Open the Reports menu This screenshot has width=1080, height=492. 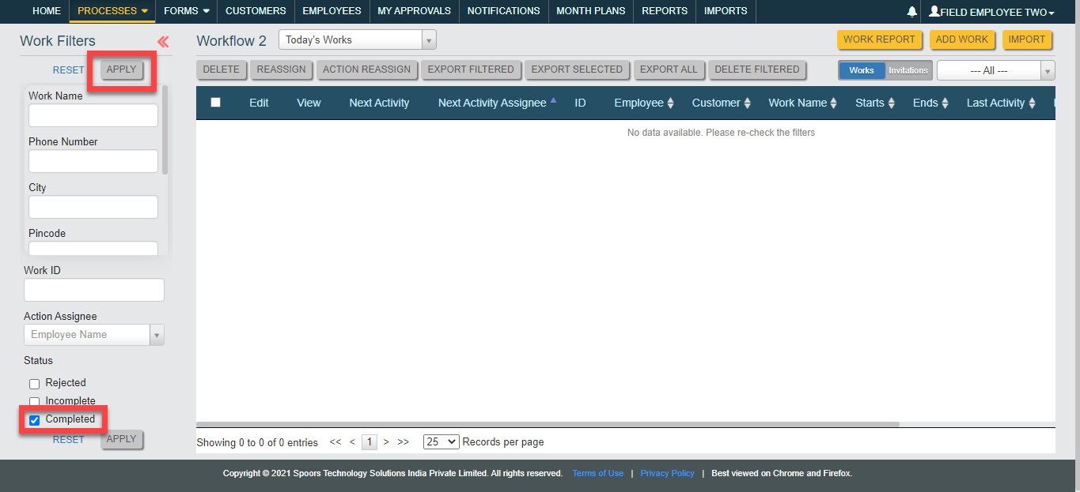[x=664, y=11]
